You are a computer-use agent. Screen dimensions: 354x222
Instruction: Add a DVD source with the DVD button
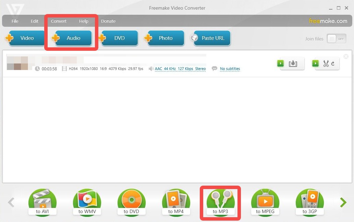pos(118,38)
